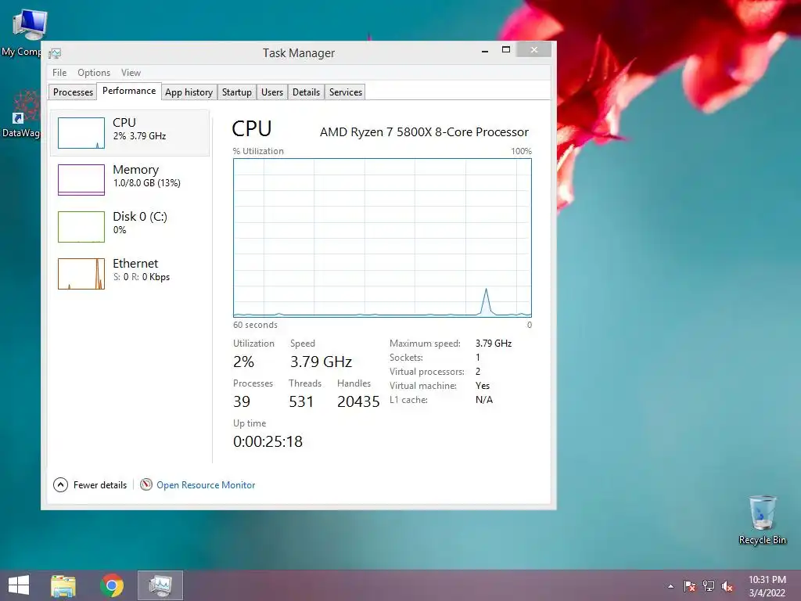This screenshot has width=801, height=601.
Task: Select the CPU mini graph thumbnail
Action: (x=81, y=133)
